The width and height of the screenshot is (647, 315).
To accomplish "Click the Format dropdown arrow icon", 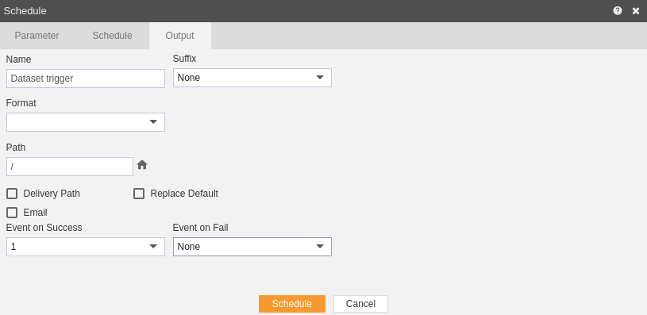I will tap(153, 121).
